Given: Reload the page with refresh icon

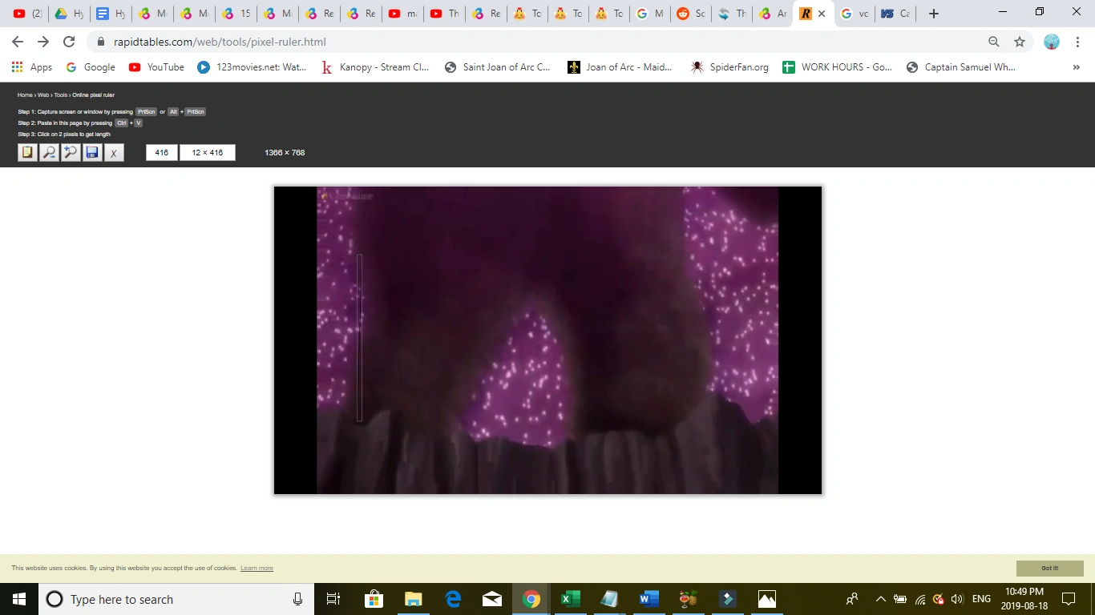Looking at the screenshot, I should pyautogui.click(x=69, y=42).
